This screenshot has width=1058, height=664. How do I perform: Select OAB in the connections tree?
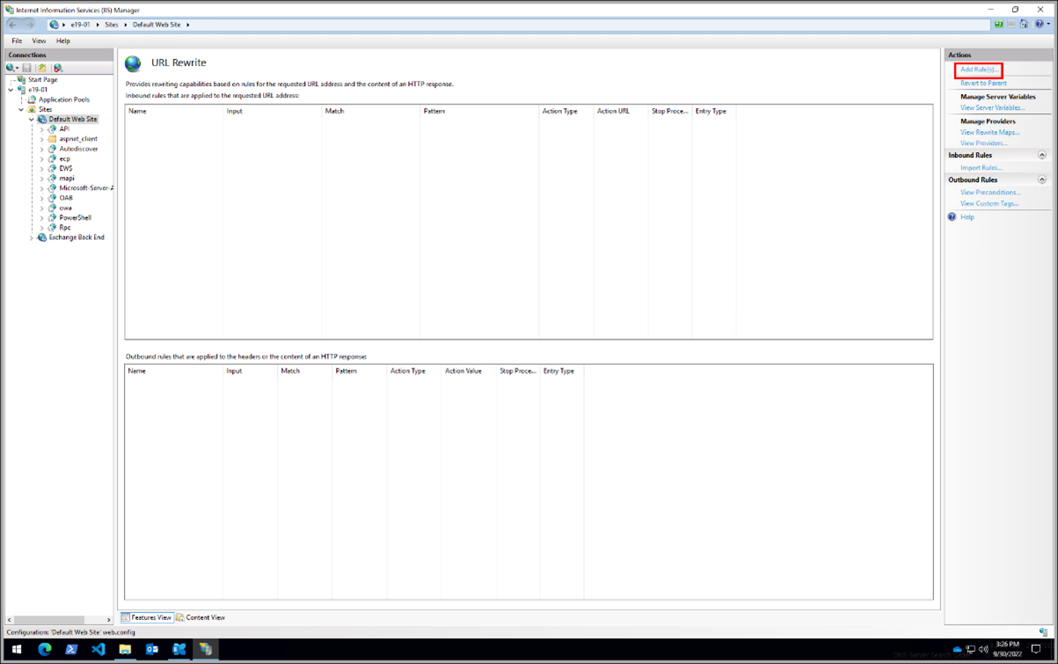point(66,198)
